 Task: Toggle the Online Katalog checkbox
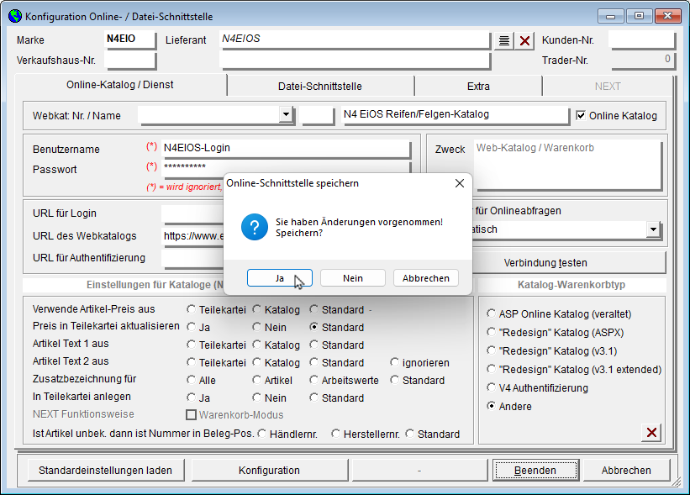coord(581,115)
